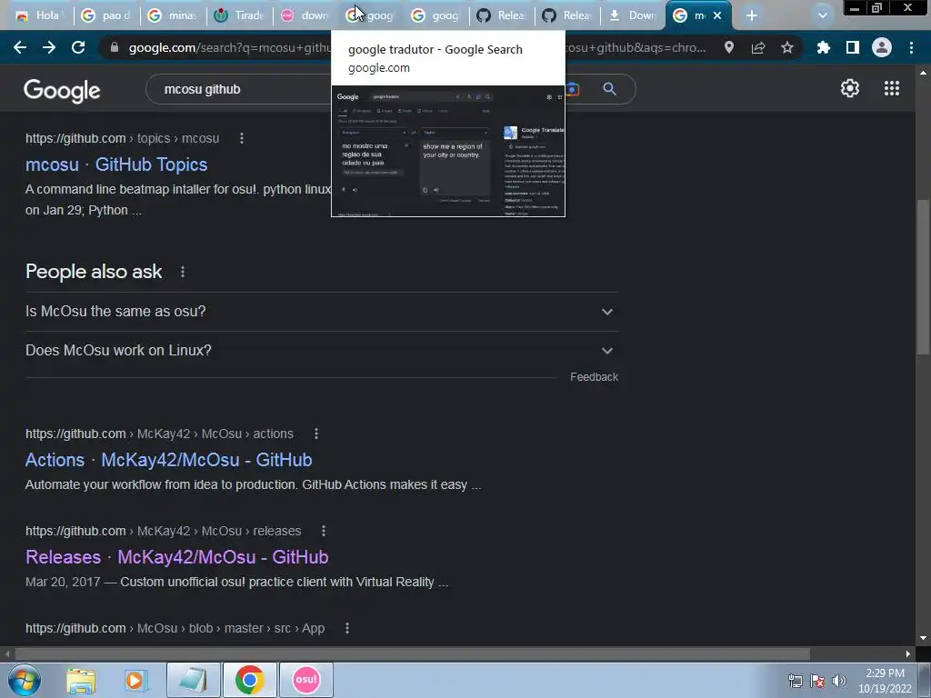
Task: Click the scroll-right arrow of horizontal scrollbar
Action: [x=908, y=654]
